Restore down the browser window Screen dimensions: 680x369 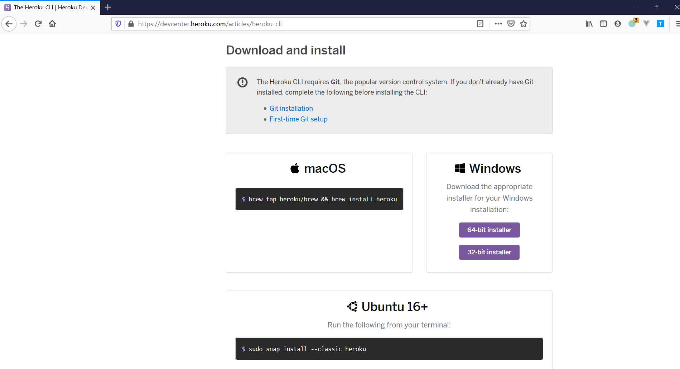(x=657, y=7)
